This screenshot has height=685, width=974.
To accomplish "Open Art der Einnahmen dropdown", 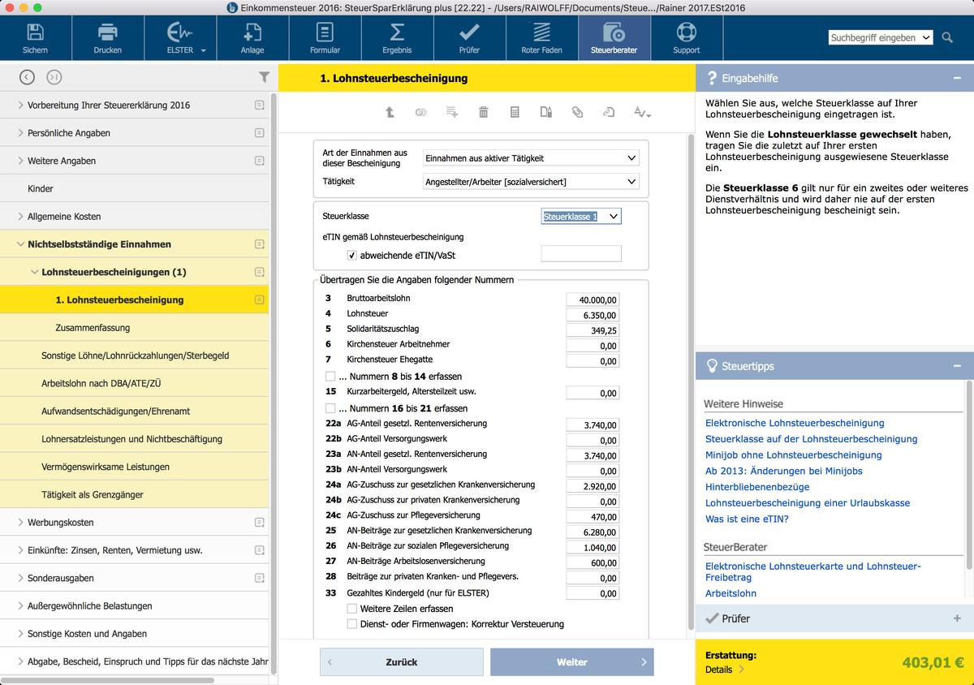I will 531,158.
